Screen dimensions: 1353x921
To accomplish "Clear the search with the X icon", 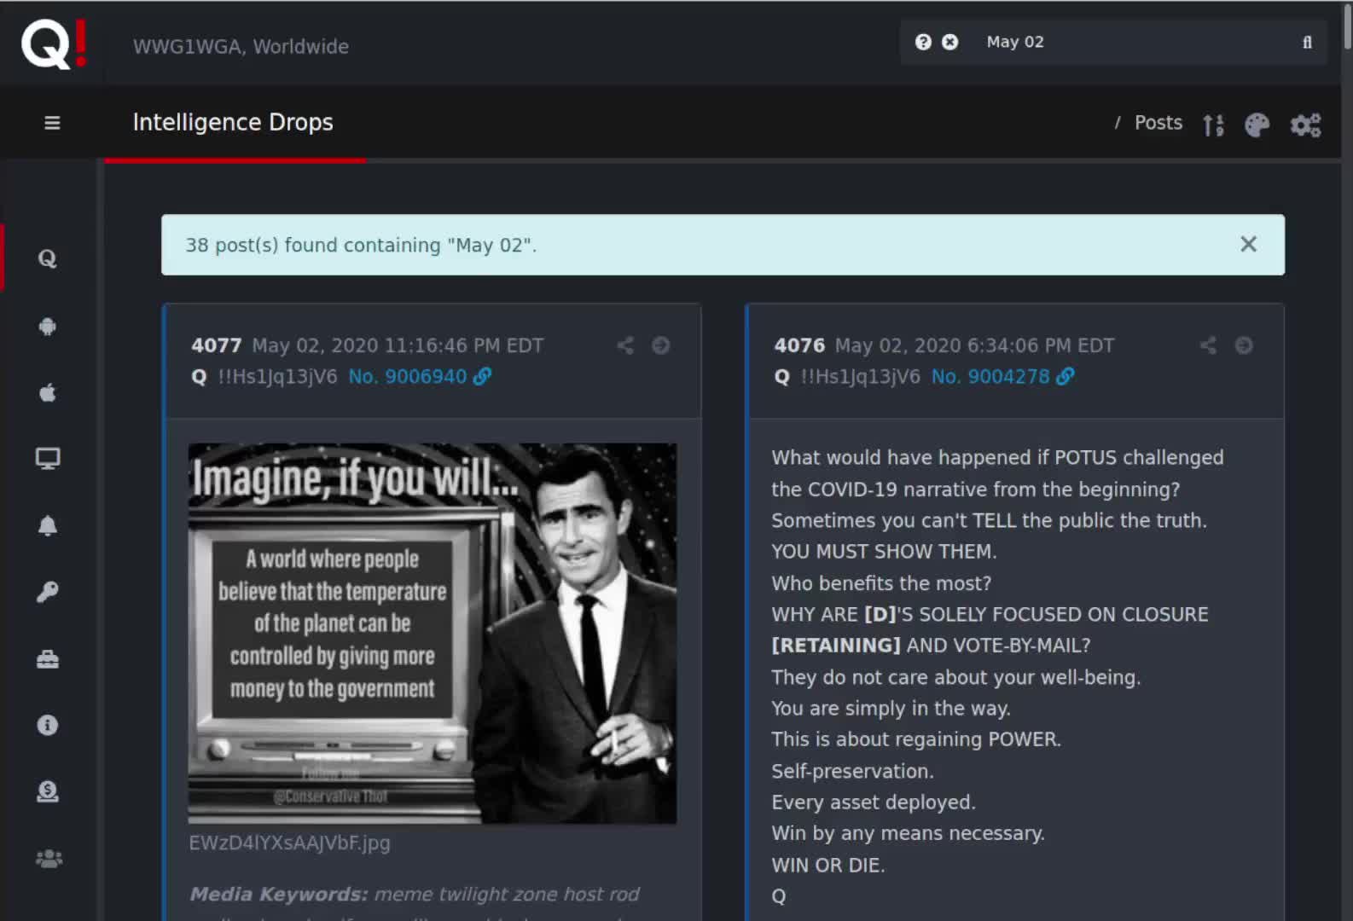I will coord(949,42).
